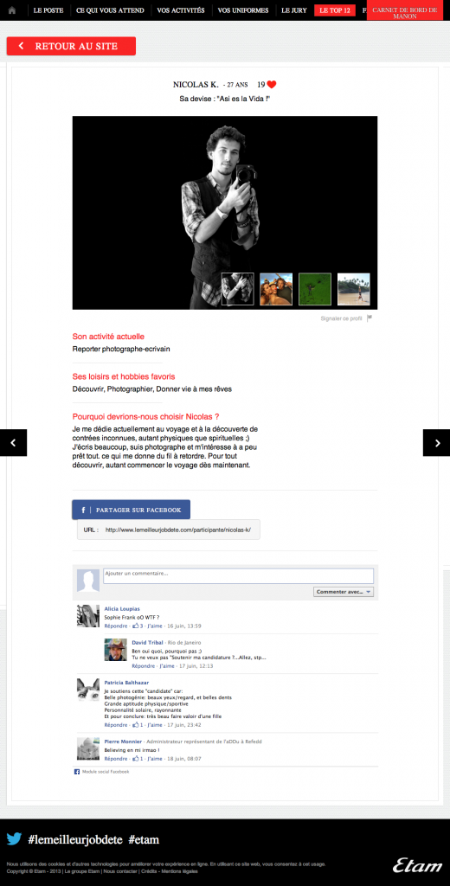Click the "J'aime" link on David Tribal's reply
Screen dimensions: 450x886
point(167,666)
